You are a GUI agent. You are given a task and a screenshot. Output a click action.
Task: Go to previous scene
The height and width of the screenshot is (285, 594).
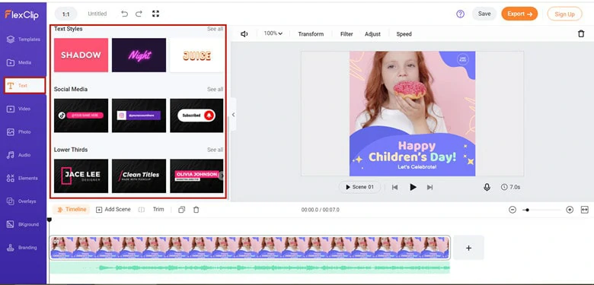(x=394, y=187)
